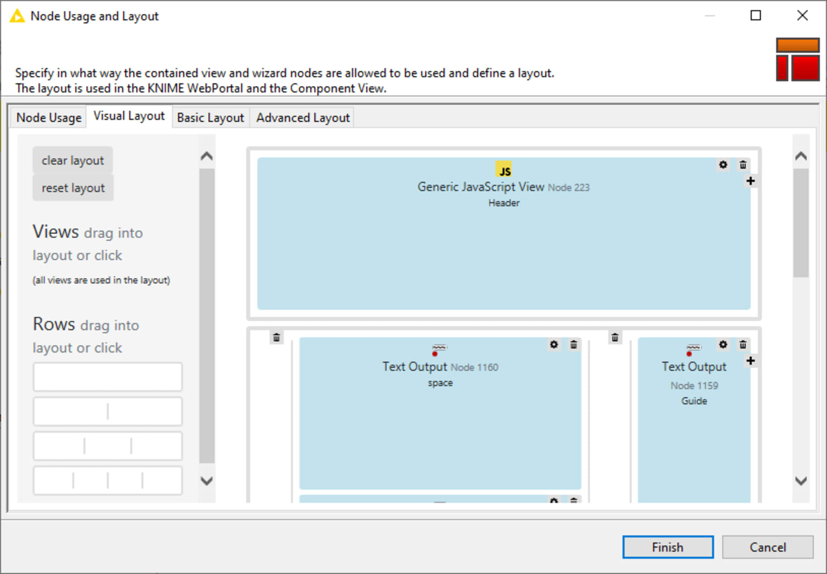Select the Generic JavaScript View Header tile
Viewport: 827px width, 574px height.
coord(504,233)
